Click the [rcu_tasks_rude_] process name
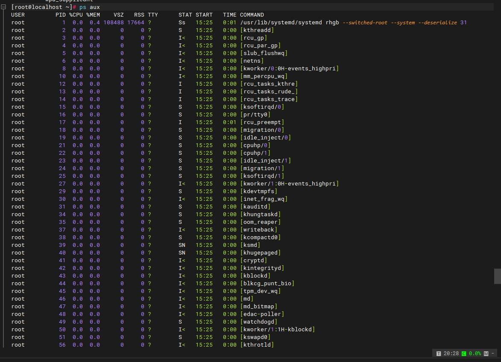The height and width of the screenshot is (362, 501). click(x=269, y=92)
